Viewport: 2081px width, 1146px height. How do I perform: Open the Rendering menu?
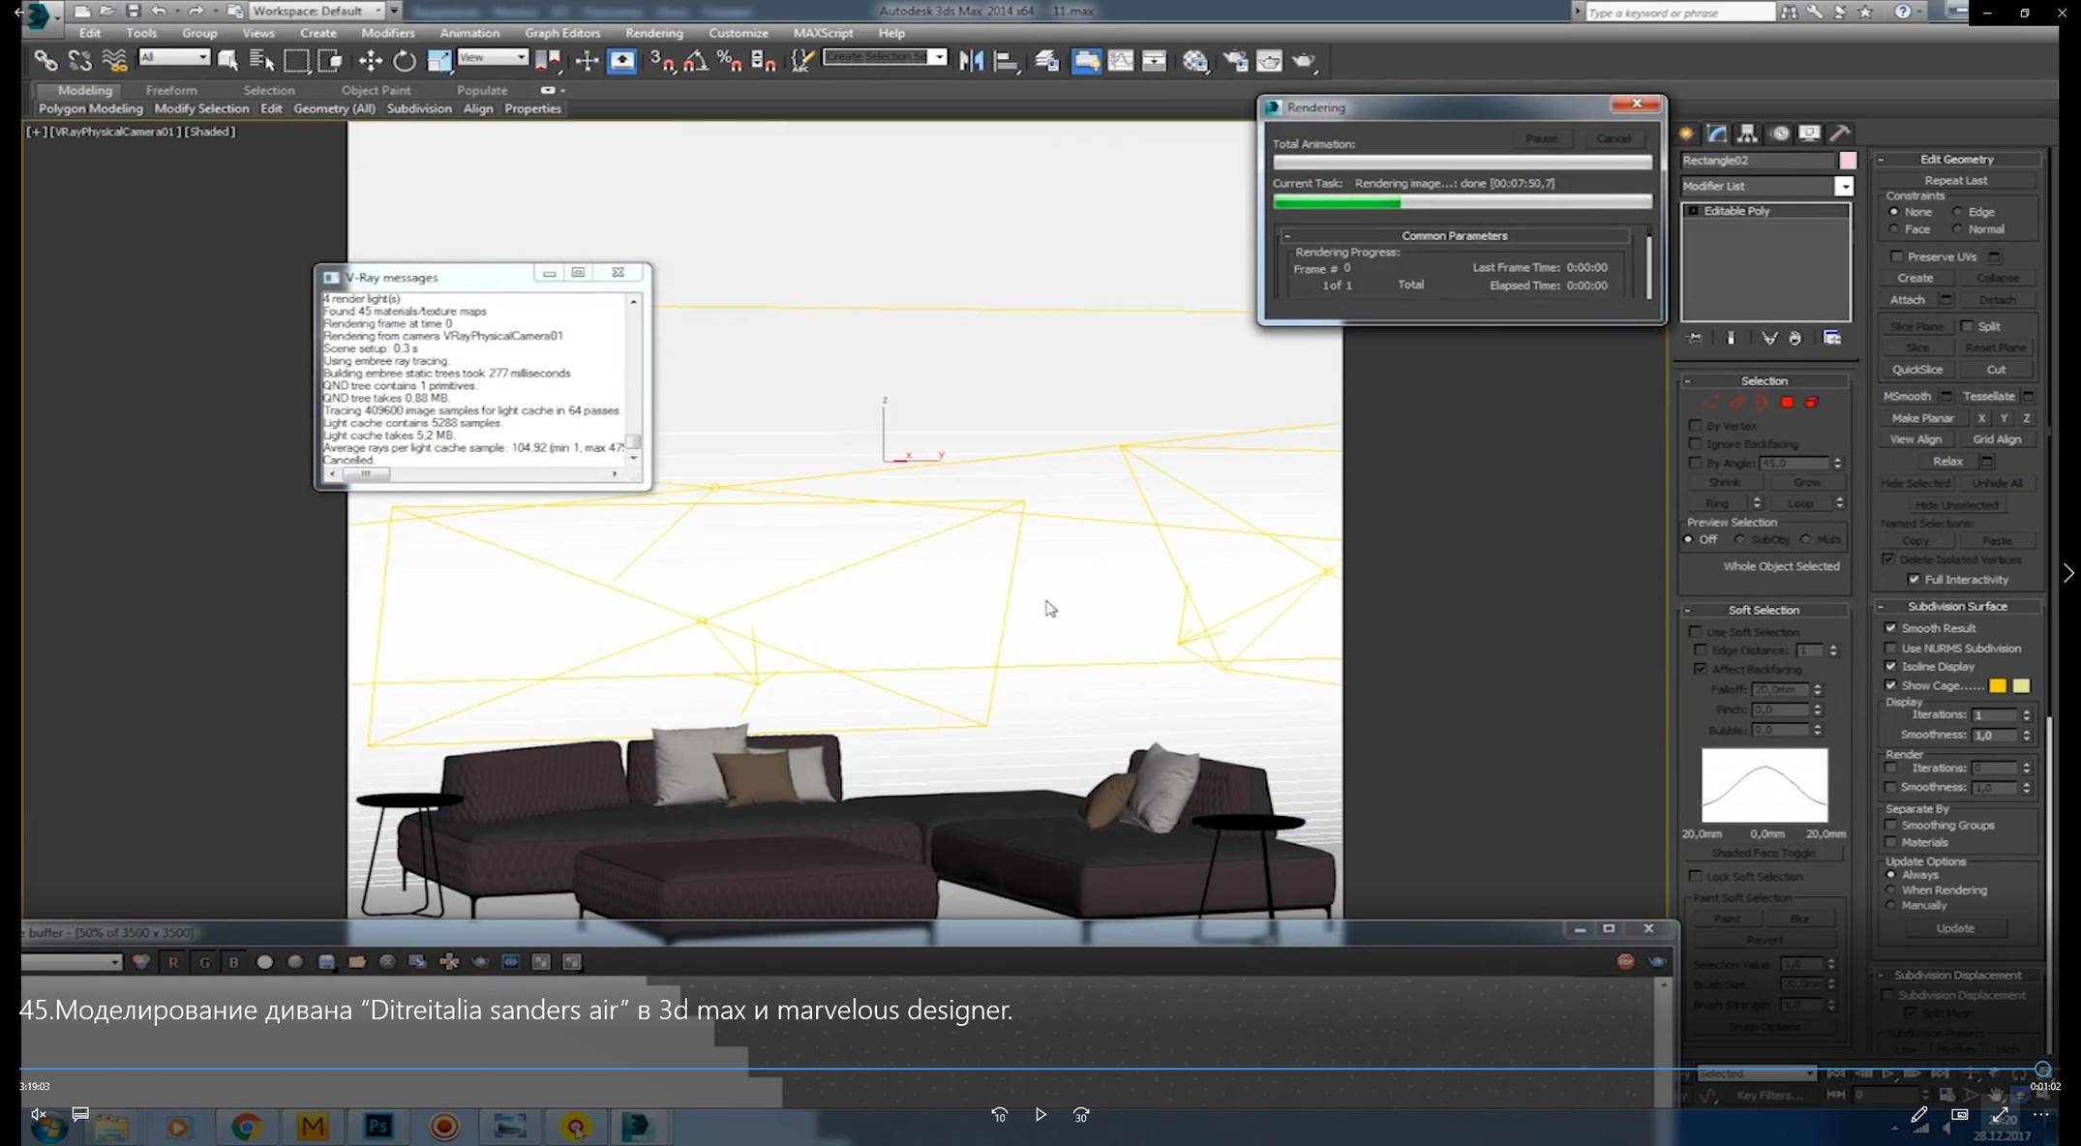pyautogui.click(x=653, y=33)
